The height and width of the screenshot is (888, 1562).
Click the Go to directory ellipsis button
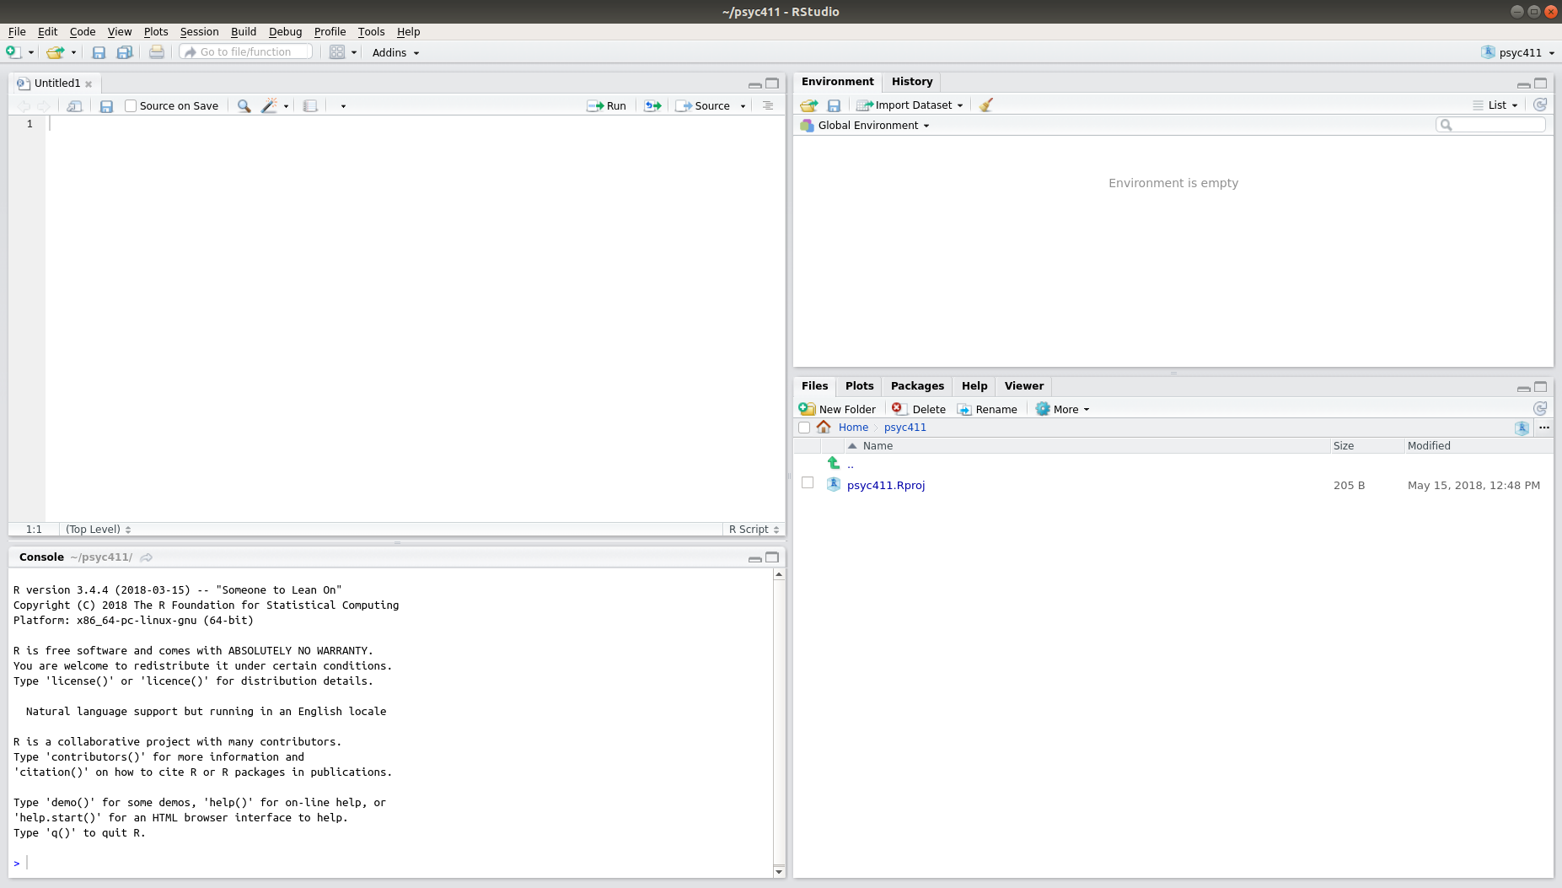coord(1544,428)
